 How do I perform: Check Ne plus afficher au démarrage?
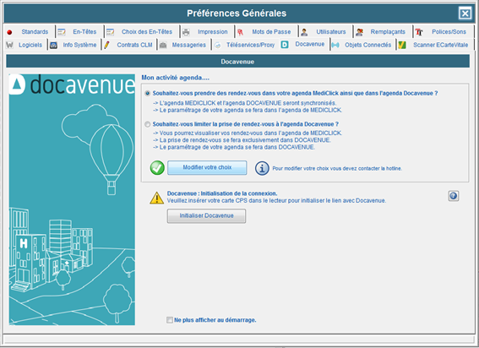[170, 320]
